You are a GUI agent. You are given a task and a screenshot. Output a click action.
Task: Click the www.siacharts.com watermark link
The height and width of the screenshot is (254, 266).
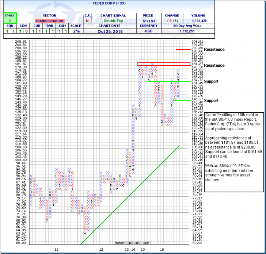132,243
